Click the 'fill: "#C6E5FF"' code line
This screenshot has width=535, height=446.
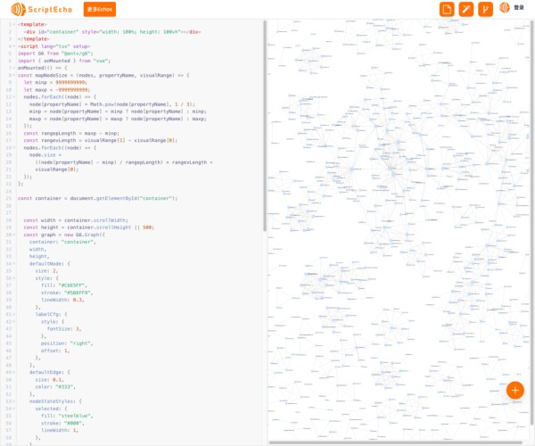point(64,285)
